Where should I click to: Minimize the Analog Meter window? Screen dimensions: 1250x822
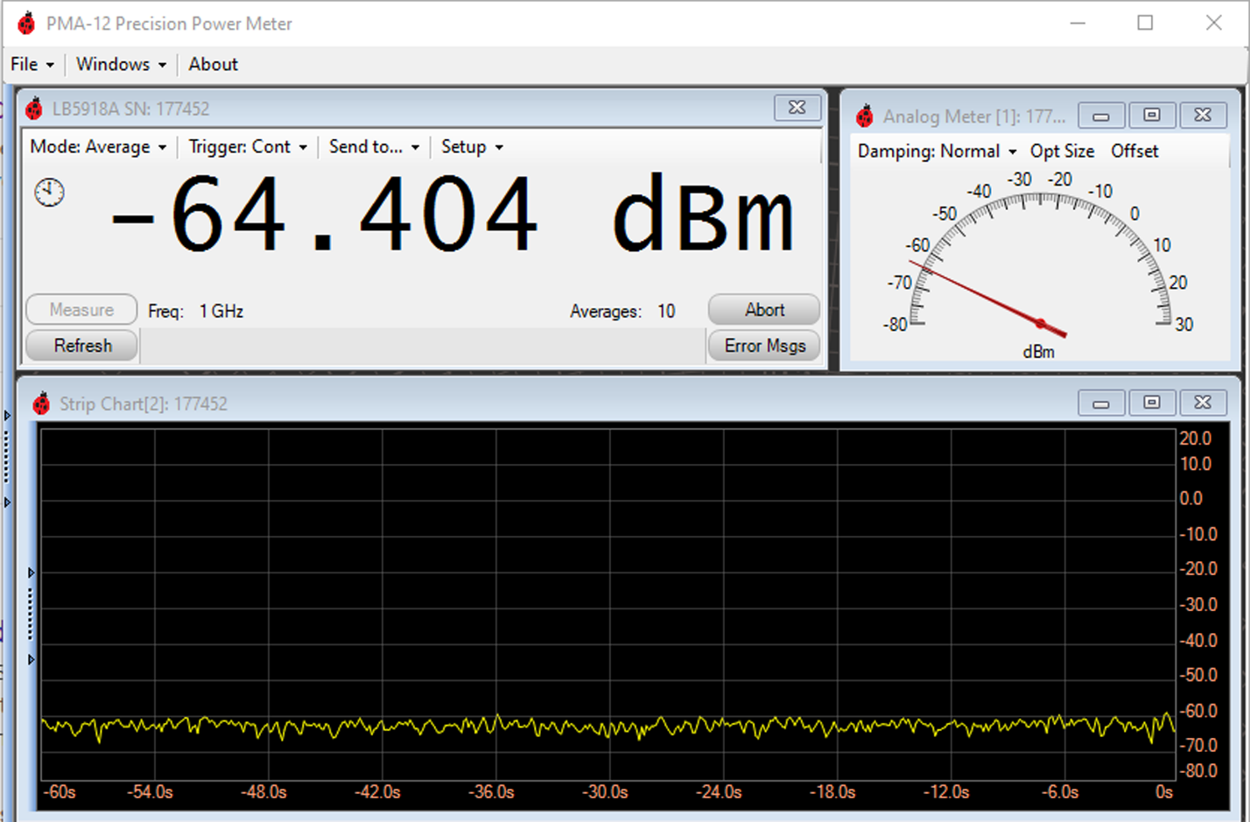tap(1101, 115)
